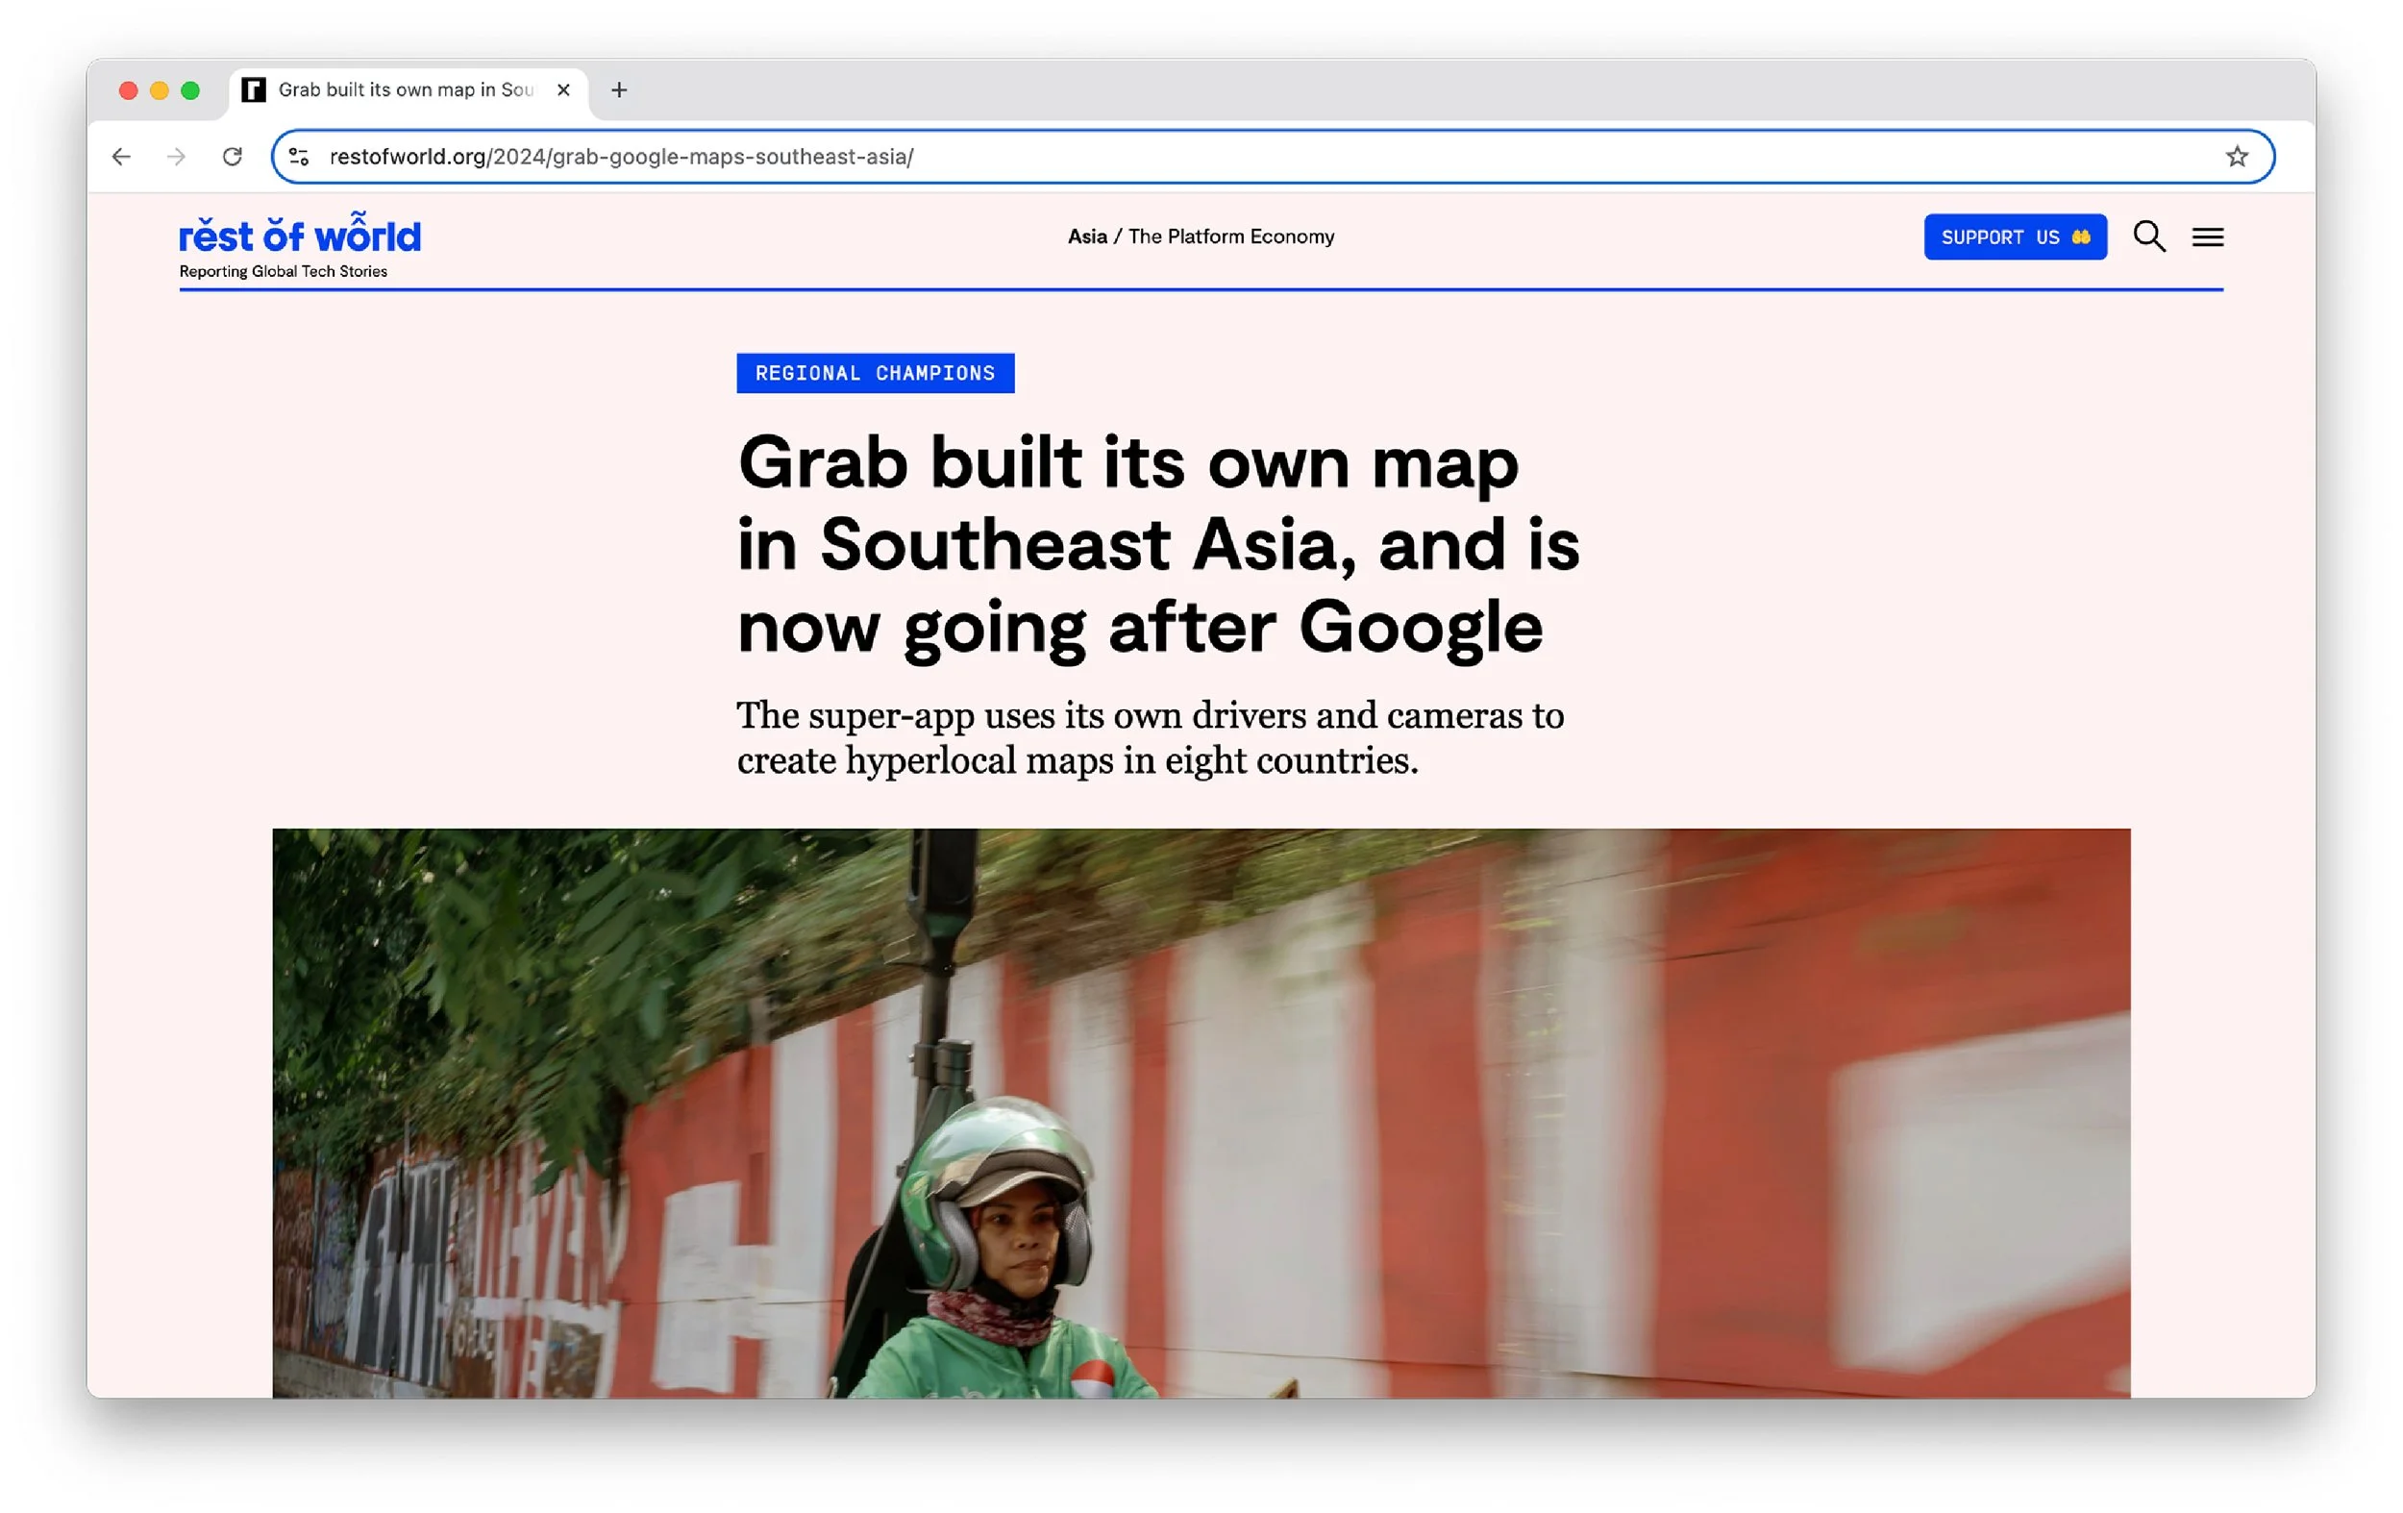Click the Support Us button
The image size is (2403, 1513).
[x=2014, y=236]
